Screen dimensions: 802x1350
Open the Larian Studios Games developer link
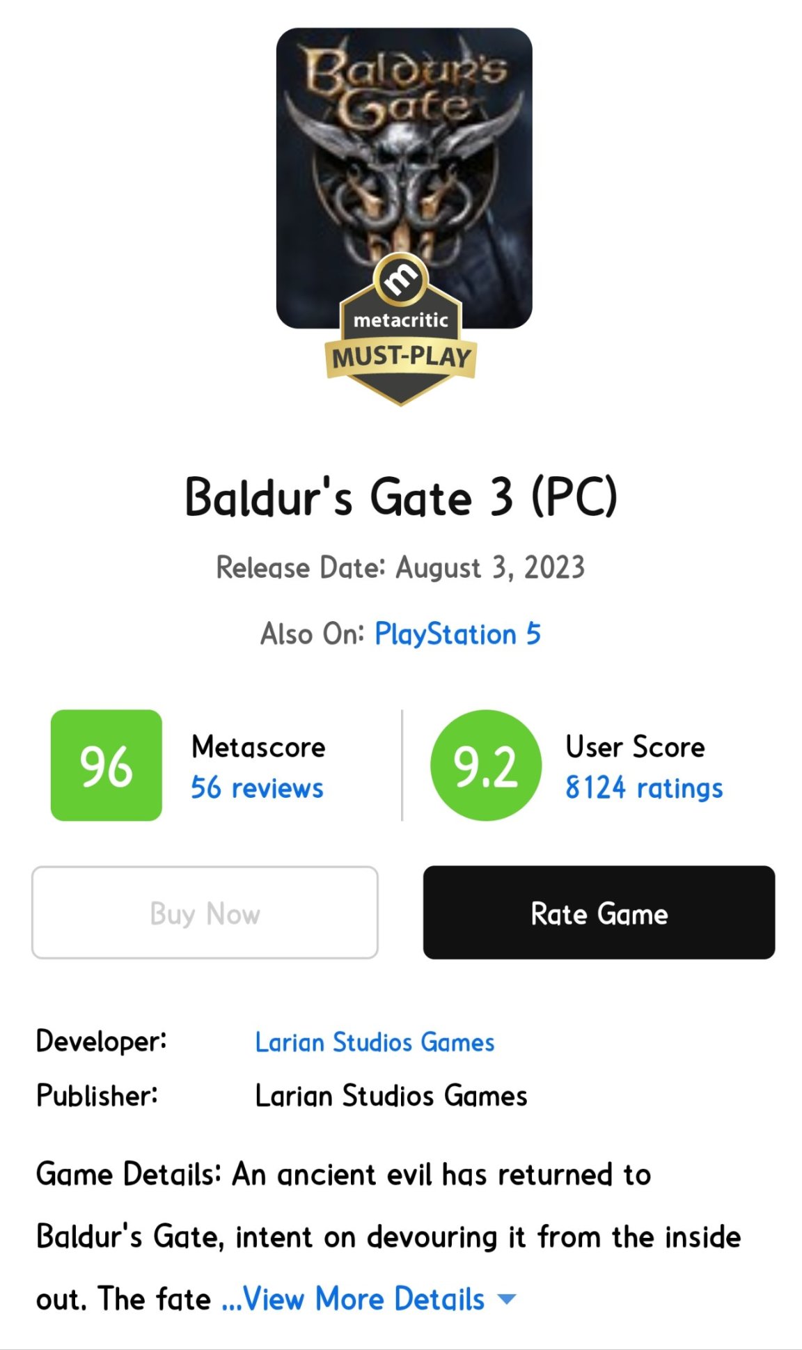tap(375, 1042)
